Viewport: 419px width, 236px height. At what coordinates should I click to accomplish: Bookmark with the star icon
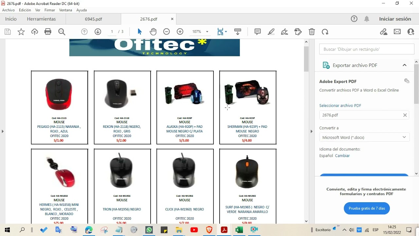(x=21, y=32)
